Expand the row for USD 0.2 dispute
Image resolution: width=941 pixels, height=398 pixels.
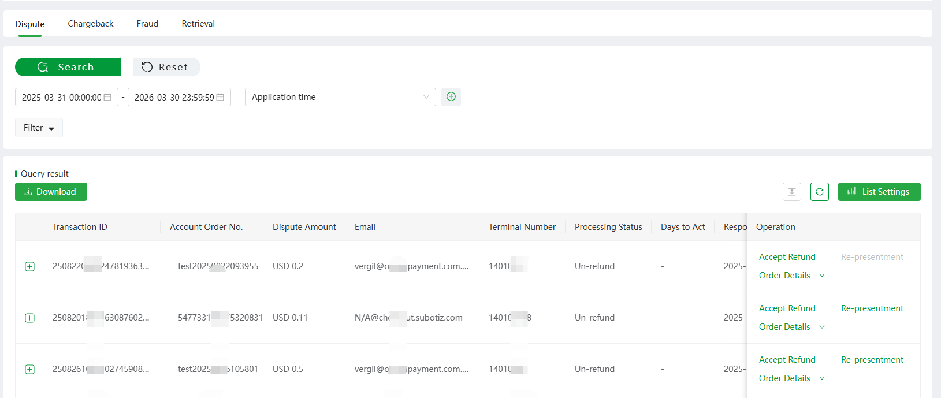pyautogui.click(x=30, y=266)
